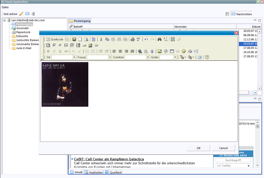Screen dimensions: 264x178
Task: Insert a page break
Action: 196,51
